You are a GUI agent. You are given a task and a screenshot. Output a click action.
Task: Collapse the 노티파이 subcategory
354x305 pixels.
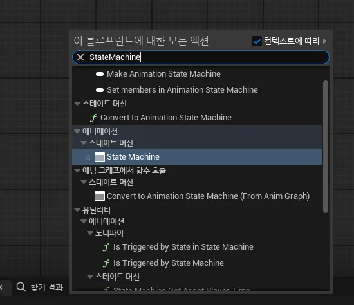pos(90,233)
